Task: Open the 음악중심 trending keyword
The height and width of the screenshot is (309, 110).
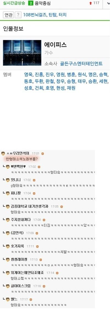Action: coord(42,3)
